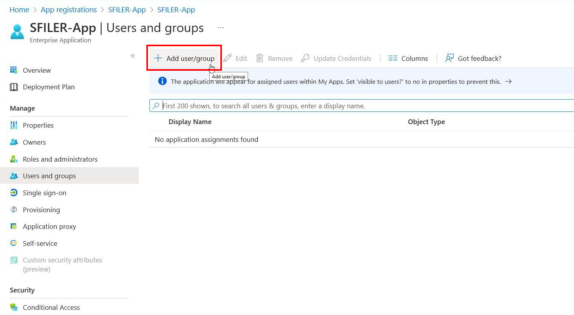This screenshot has width=574, height=315.
Task: Go to App registrations breadcrumb
Action: click(69, 9)
